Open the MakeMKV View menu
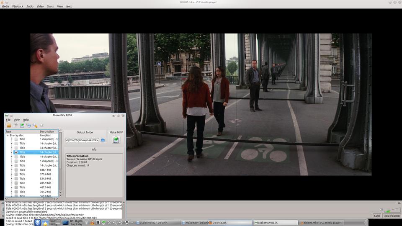Viewport: 402px width, 226px height. click(x=17, y=120)
